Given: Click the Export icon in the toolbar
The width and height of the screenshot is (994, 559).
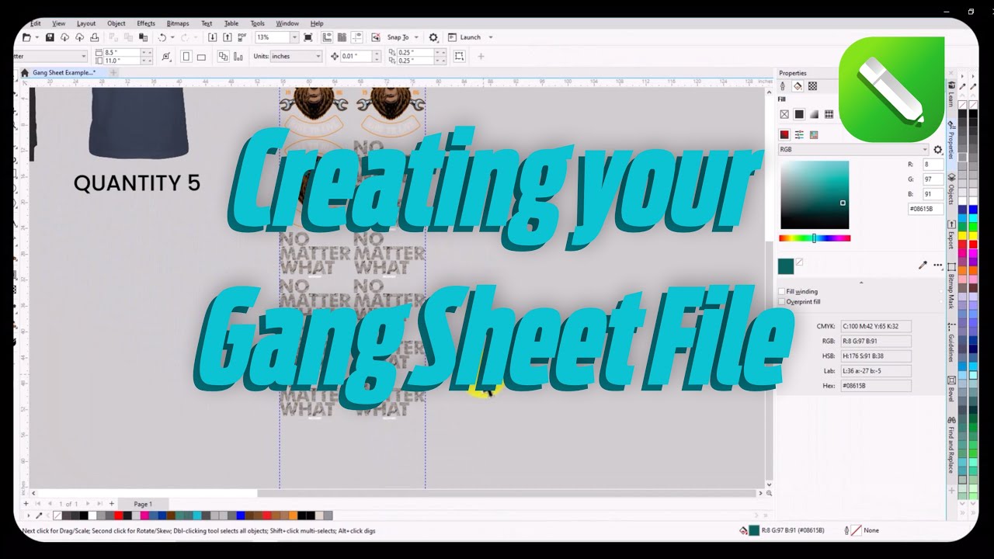Looking at the screenshot, I should [x=227, y=37].
